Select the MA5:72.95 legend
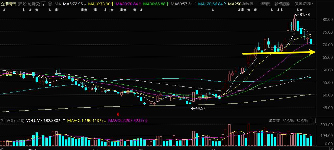This screenshot has width=334, height=150. 73,4
